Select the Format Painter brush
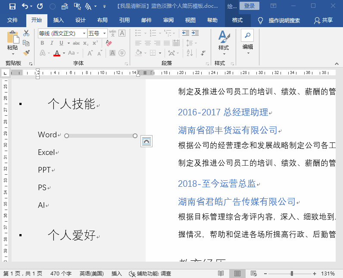This screenshot has height=278, width=343. pyautogui.click(x=26, y=53)
